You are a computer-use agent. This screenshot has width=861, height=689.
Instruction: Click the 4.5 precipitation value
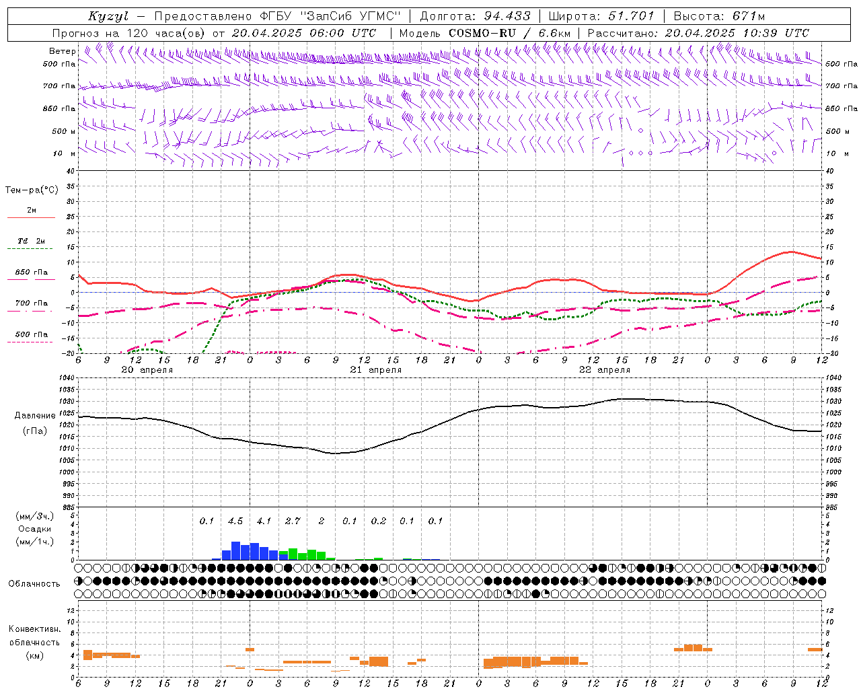tap(235, 521)
